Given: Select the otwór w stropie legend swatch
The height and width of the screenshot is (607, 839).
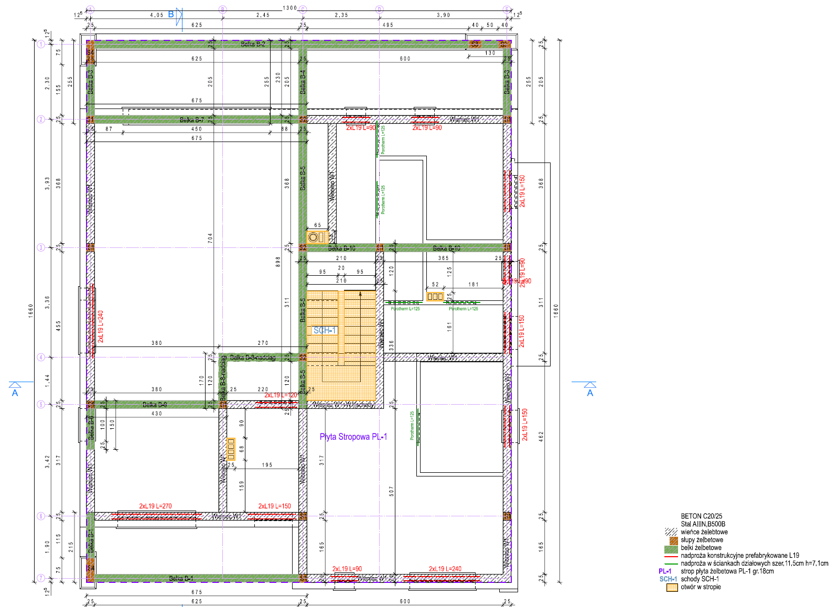Looking at the screenshot, I should (672, 588).
